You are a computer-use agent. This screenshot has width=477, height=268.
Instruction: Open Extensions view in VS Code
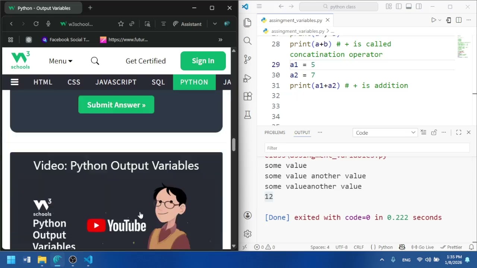(247, 96)
